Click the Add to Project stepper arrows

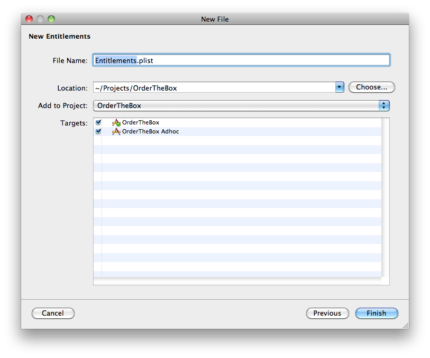384,105
